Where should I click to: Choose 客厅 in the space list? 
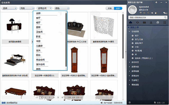[x=38, y=18]
